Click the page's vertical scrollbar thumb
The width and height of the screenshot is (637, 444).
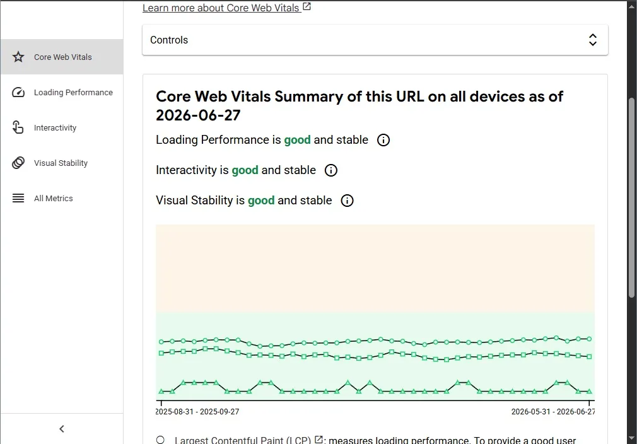pos(631,198)
